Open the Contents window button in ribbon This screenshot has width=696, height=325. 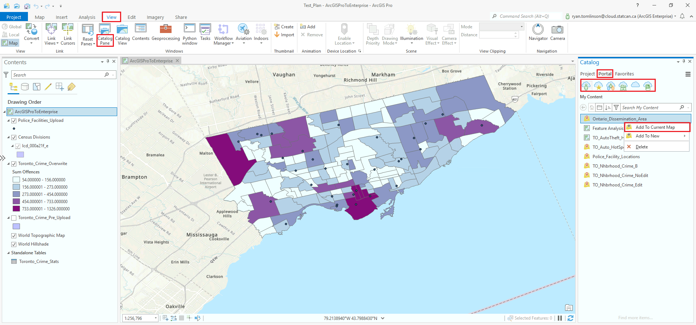(141, 33)
